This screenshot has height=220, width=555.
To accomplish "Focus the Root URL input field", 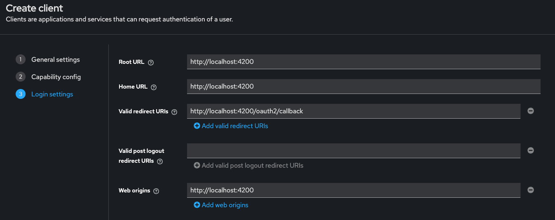I will pyautogui.click(x=363, y=62).
